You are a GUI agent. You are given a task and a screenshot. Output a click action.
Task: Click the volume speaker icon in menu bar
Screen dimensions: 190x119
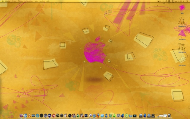point(183,1)
